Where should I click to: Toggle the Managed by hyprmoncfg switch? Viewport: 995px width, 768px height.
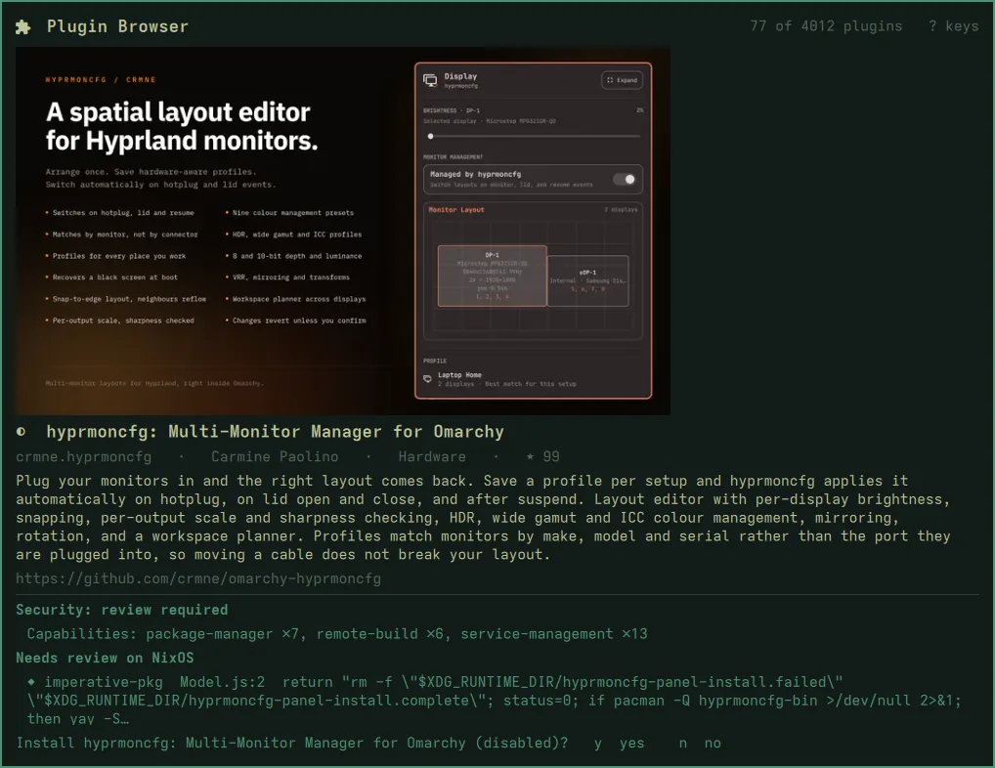tap(625, 179)
